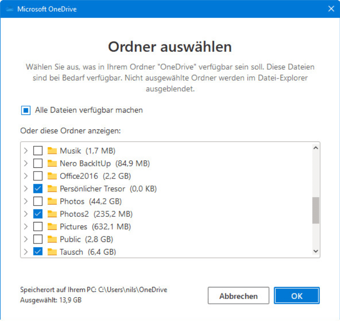Image resolution: width=340 pixels, height=321 pixels.
Task: Expand the Pictures folder chevron
Action: 26,227
